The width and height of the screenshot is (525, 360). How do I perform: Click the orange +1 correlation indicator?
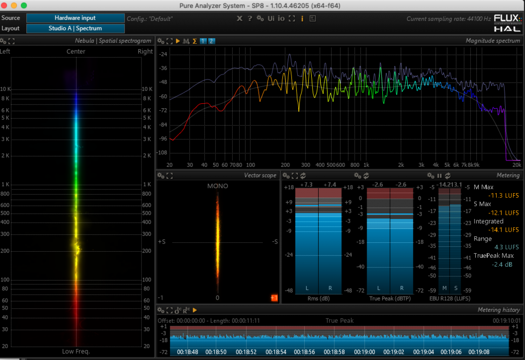274,298
